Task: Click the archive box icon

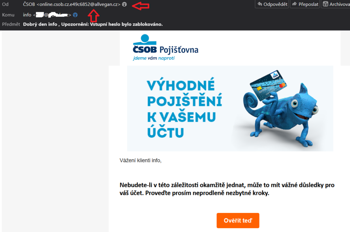Action: 325,4
